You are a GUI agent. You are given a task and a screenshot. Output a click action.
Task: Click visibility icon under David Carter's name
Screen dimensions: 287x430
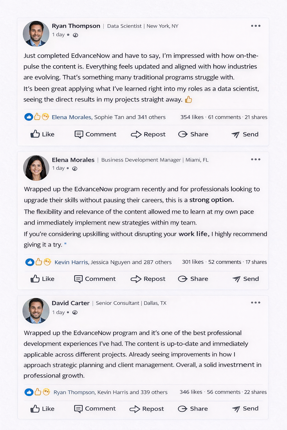pos(75,312)
